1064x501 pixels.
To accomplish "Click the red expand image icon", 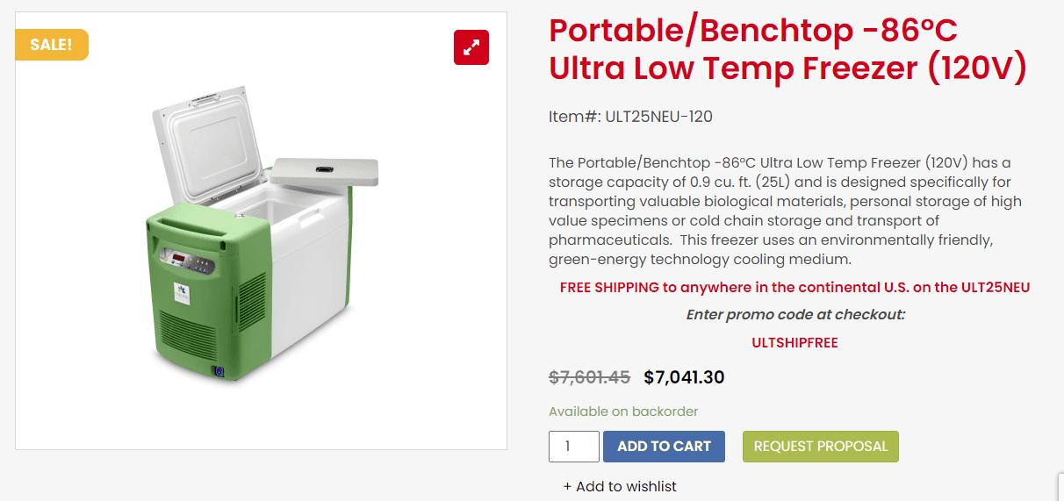I will pos(471,47).
